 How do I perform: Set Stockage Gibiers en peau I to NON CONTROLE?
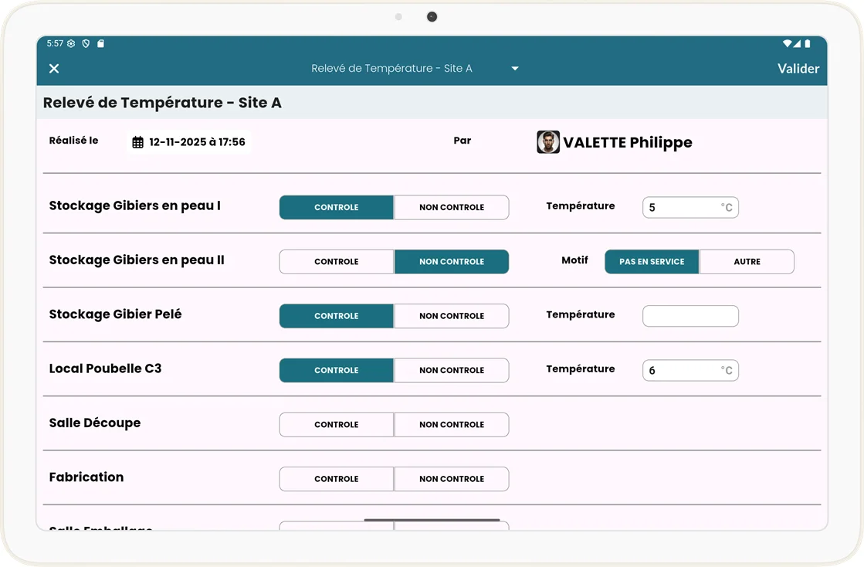[451, 207]
